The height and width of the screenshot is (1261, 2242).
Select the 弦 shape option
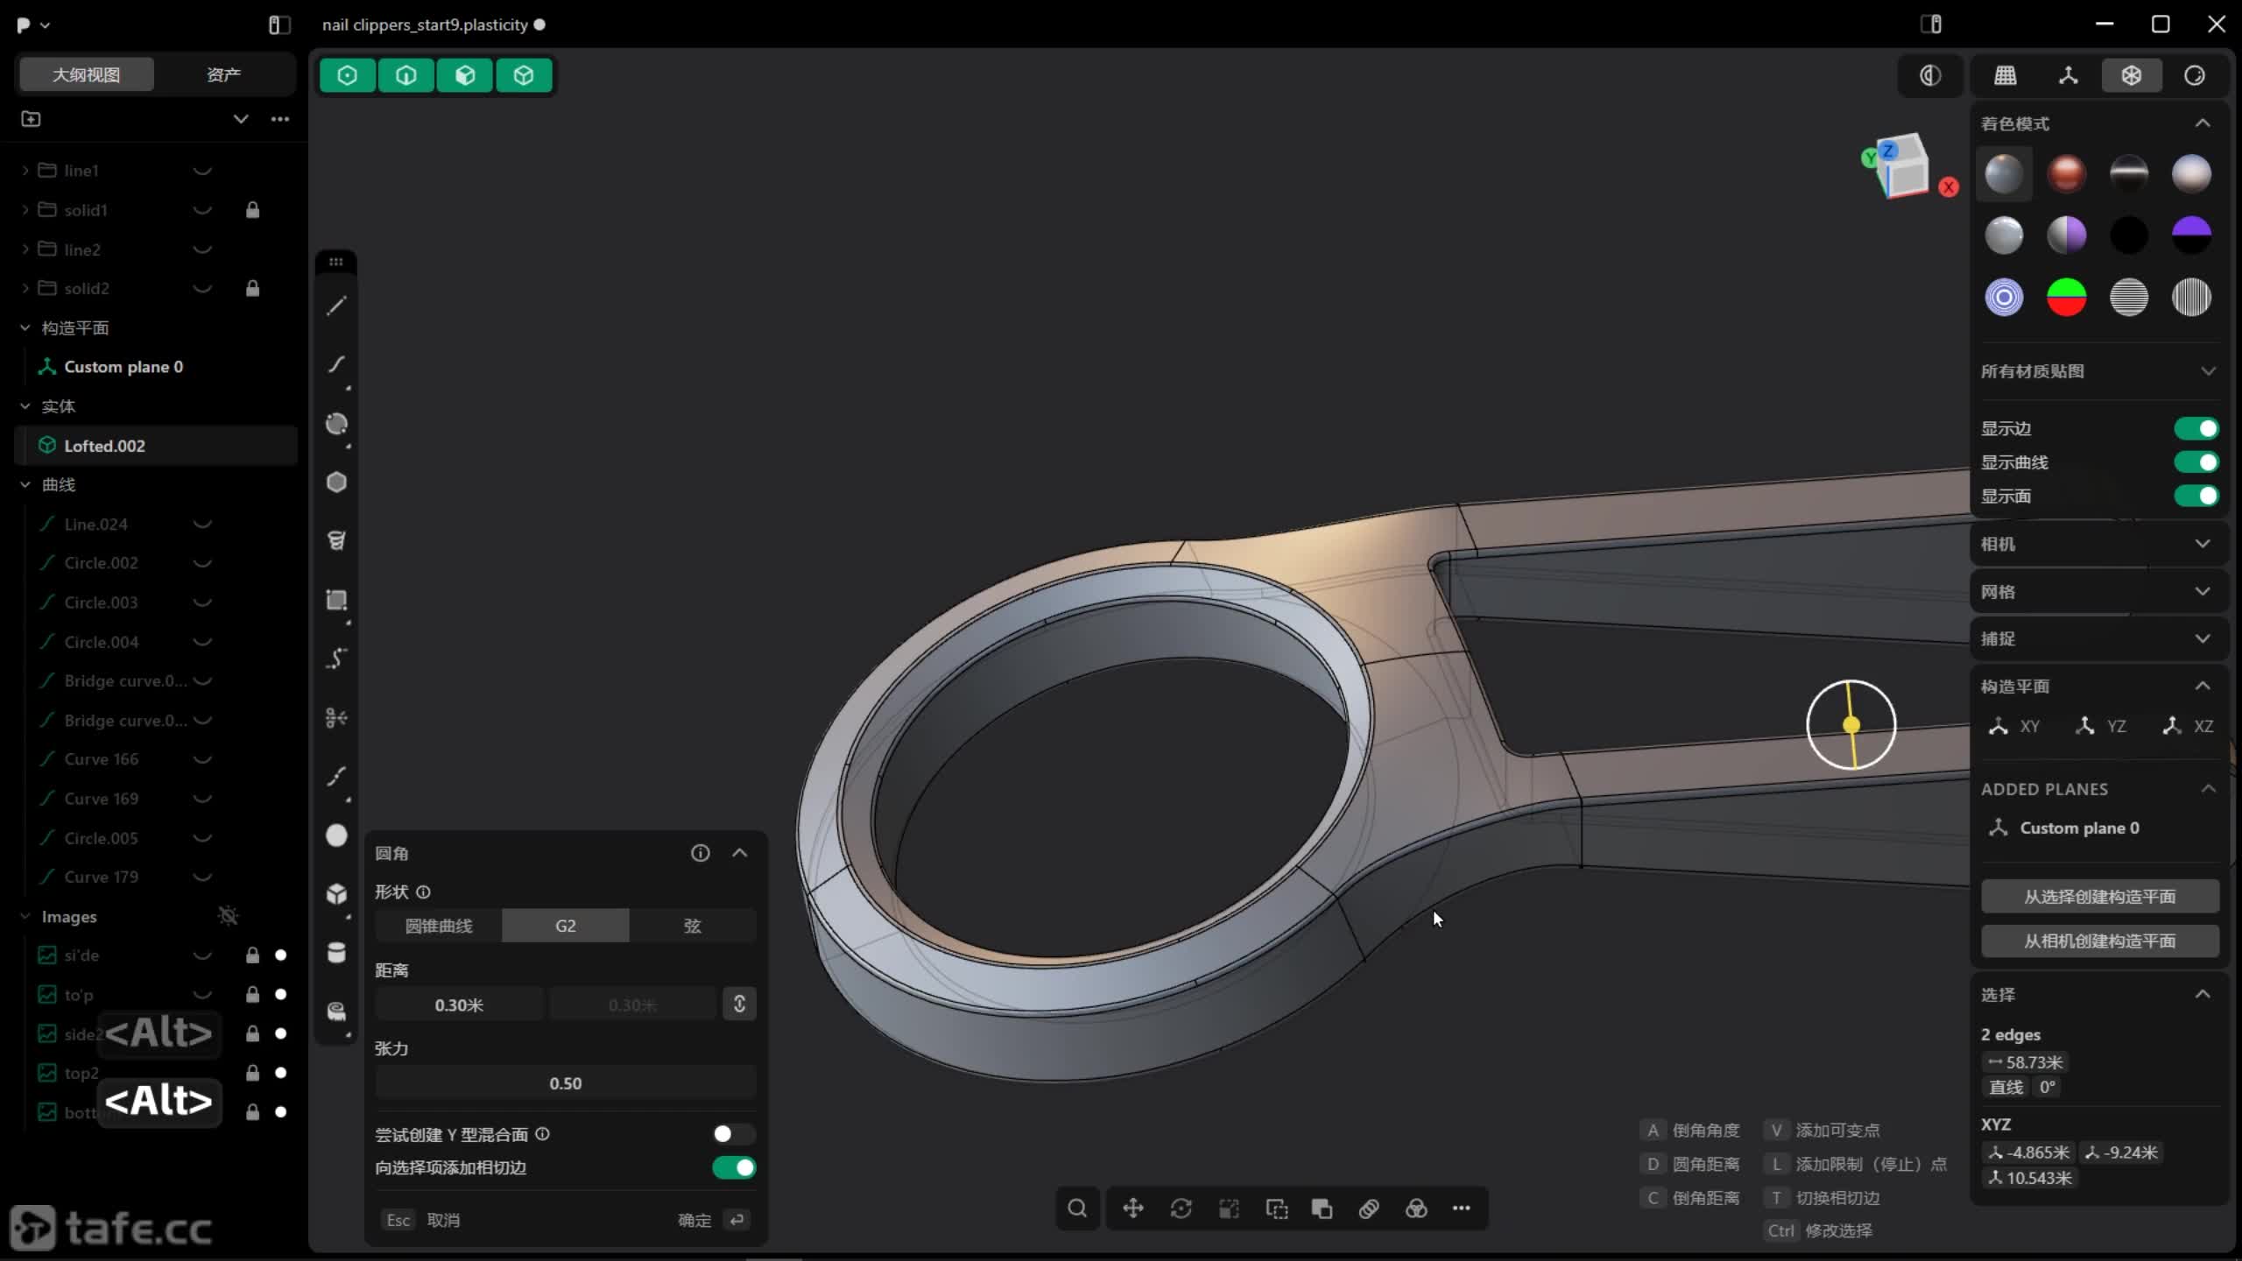[x=692, y=926]
